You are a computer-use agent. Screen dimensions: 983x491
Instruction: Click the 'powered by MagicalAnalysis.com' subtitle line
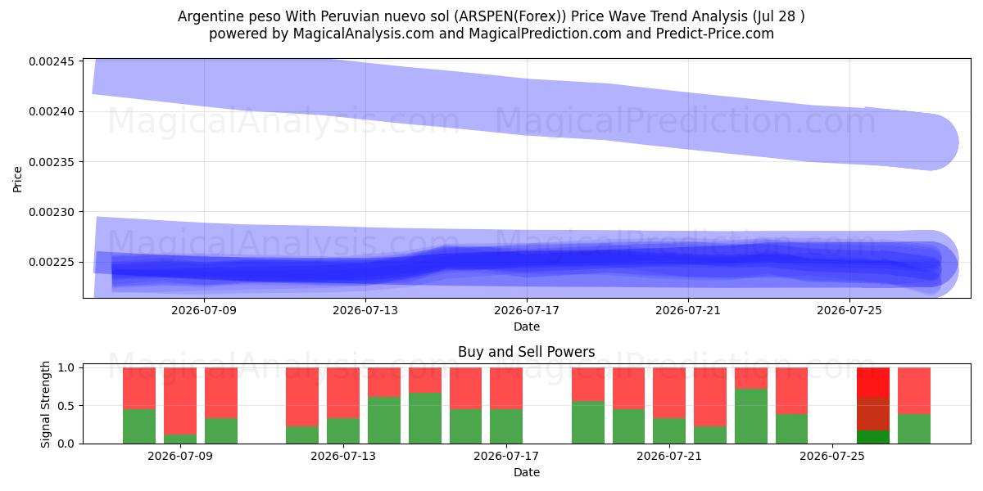(491, 34)
